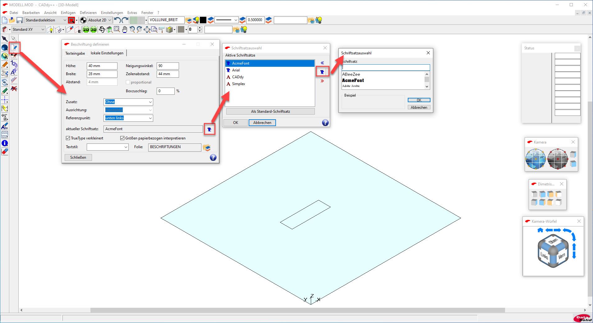Click the black color swatch in the top toolbar
593x323 pixels.
tap(203, 20)
